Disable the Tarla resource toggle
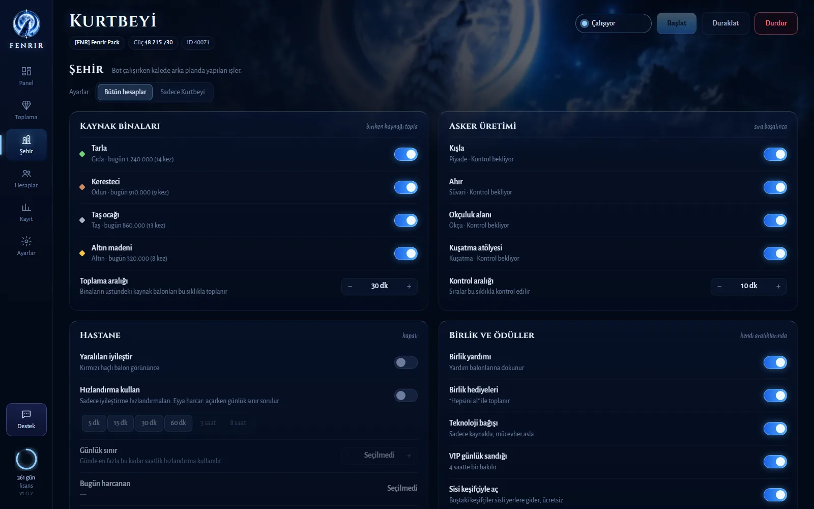 [406, 154]
